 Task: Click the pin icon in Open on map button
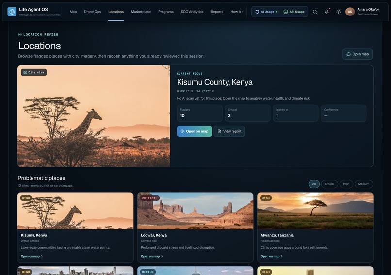[x=182, y=131]
